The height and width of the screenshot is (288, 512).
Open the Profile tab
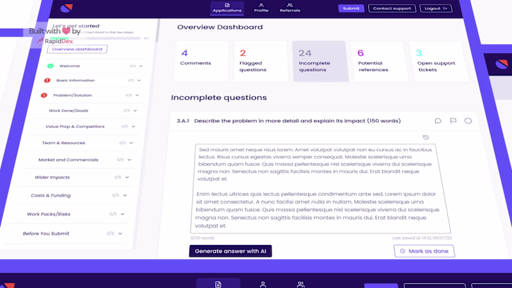pyautogui.click(x=261, y=8)
